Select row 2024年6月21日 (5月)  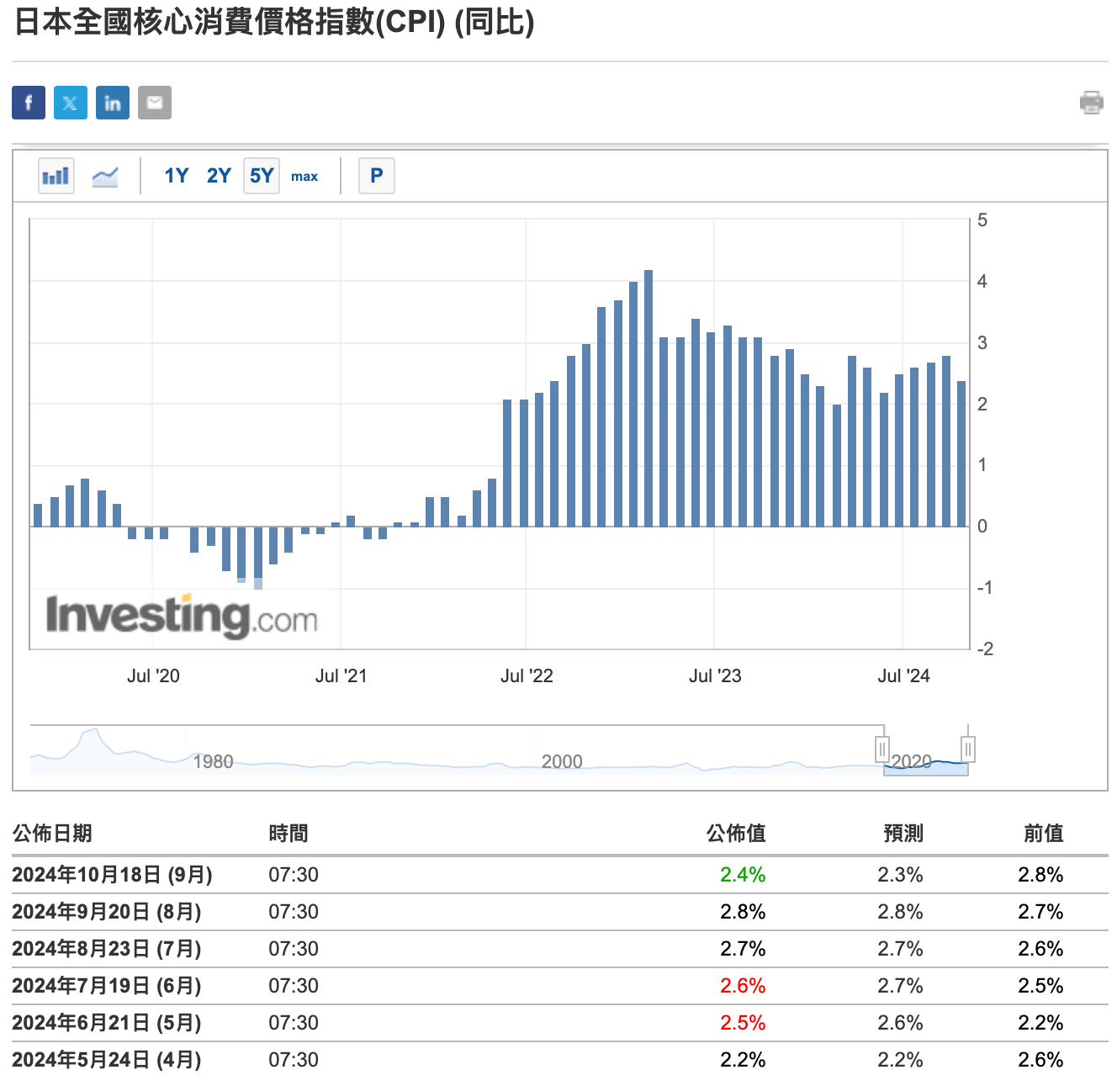(560, 1023)
